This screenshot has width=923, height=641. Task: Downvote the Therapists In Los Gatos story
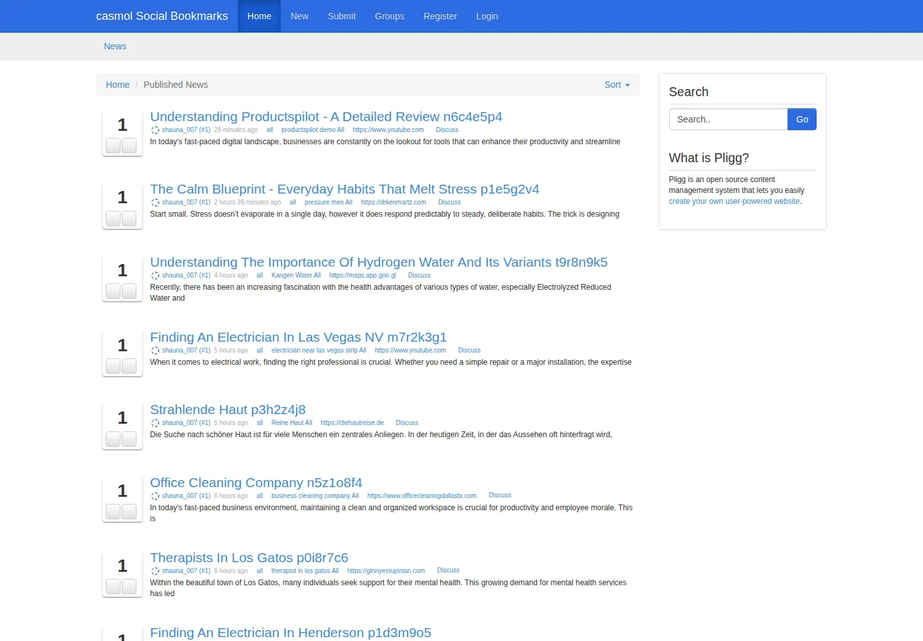pyautogui.click(x=129, y=587)
